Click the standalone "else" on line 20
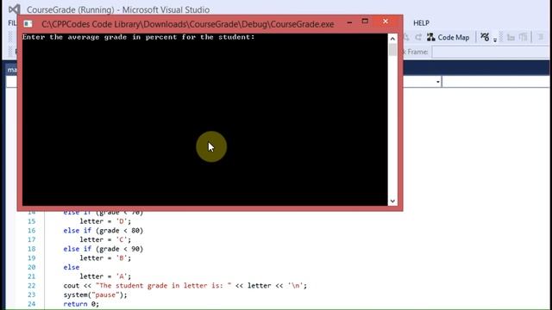Viewport: 552px width, 310px height. (72, 267)
